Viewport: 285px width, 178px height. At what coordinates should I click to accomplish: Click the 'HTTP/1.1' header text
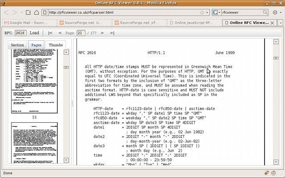(x=156, y=53)
